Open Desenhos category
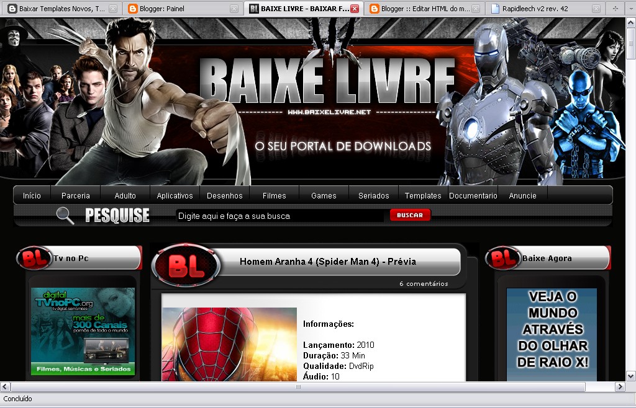The height and width of the screenshot is (408, 636). tap(225, 195)
